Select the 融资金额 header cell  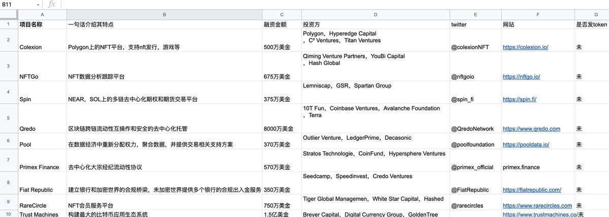coord(282,24)
